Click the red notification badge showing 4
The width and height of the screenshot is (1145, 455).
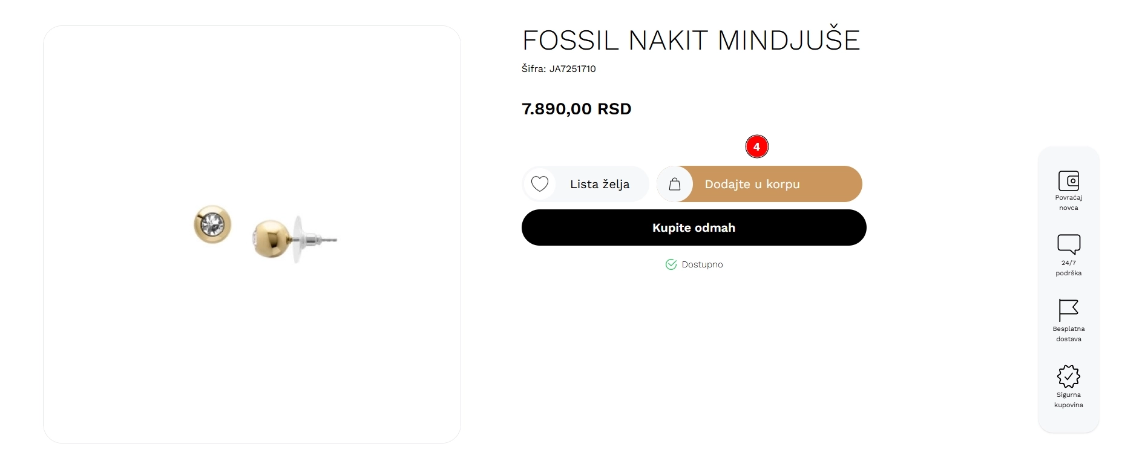pos(756,146)
